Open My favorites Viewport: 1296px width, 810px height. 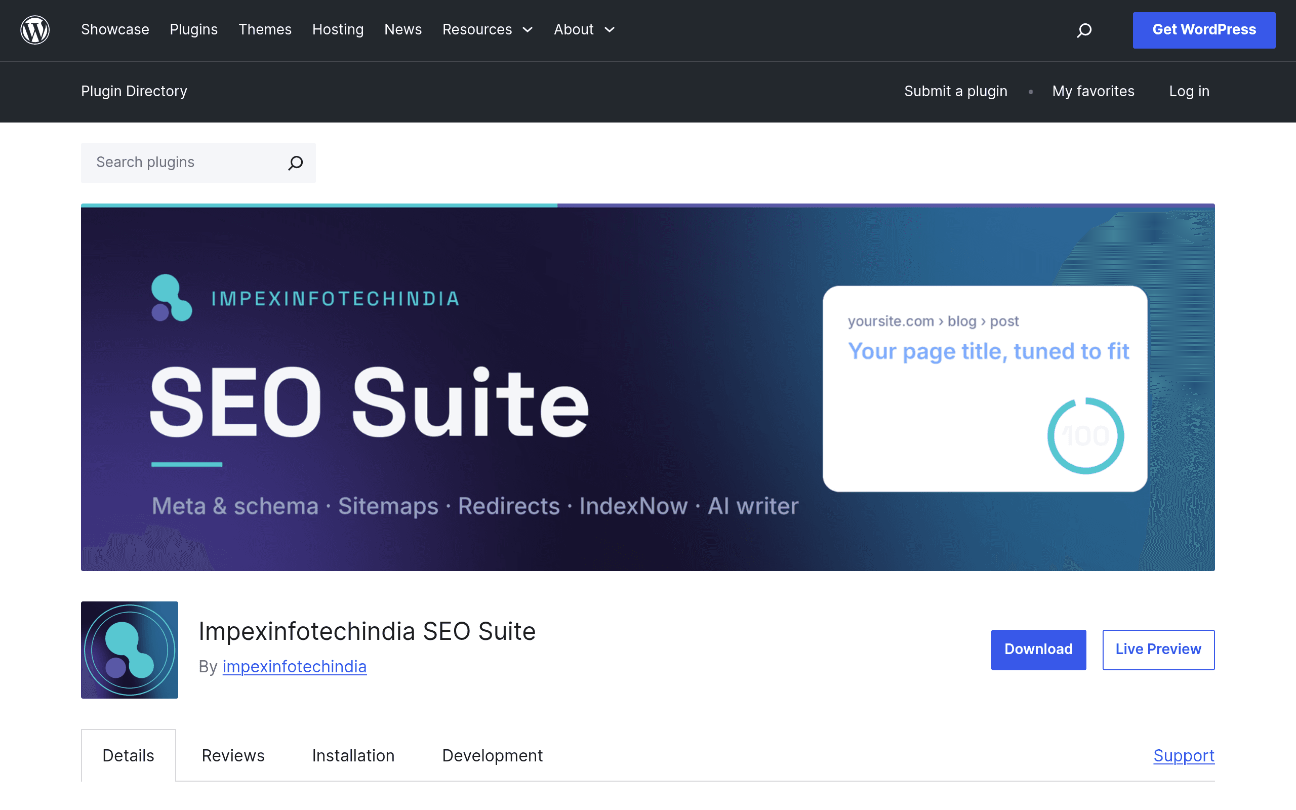1093,91
